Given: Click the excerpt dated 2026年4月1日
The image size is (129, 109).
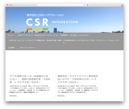Looking at the screenshot, I should (x=78, y=89).
